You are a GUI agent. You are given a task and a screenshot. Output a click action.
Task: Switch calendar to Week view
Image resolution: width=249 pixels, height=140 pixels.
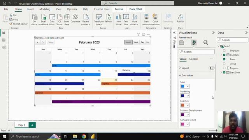[x=136, y=42]
